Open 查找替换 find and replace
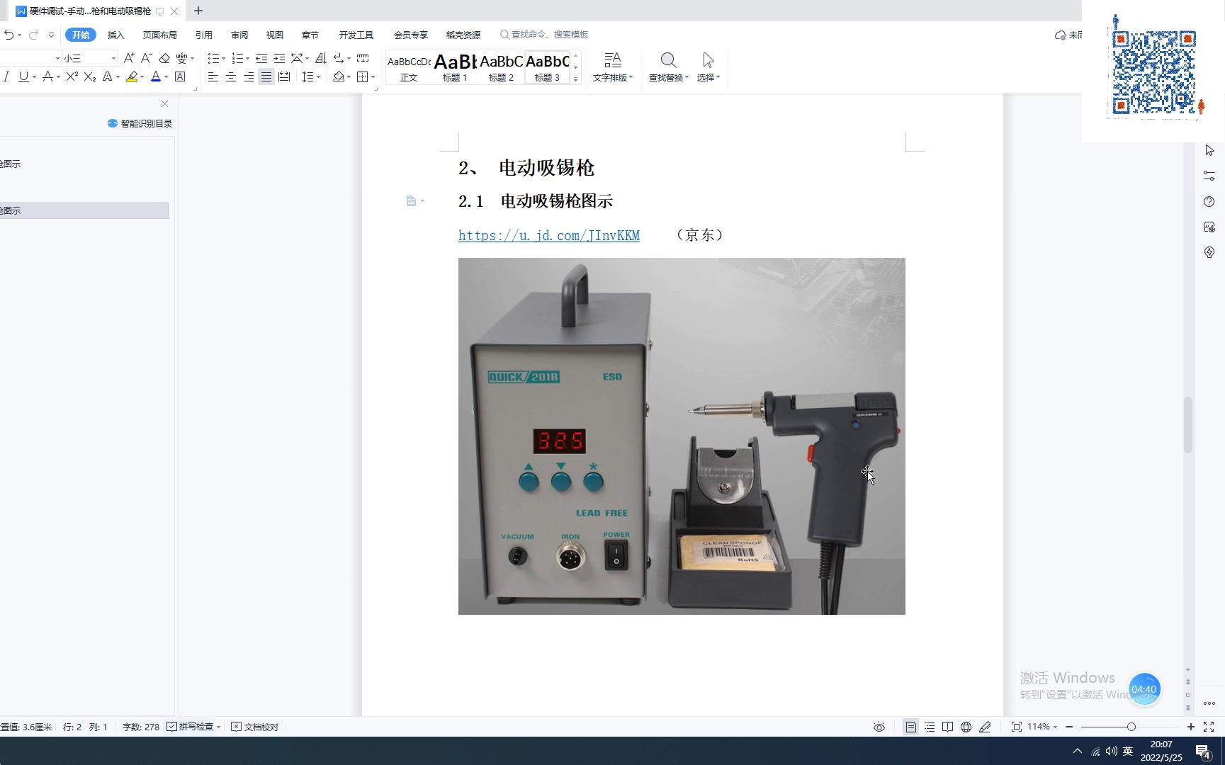This screenshot has width=1225, height=765. 668,68
